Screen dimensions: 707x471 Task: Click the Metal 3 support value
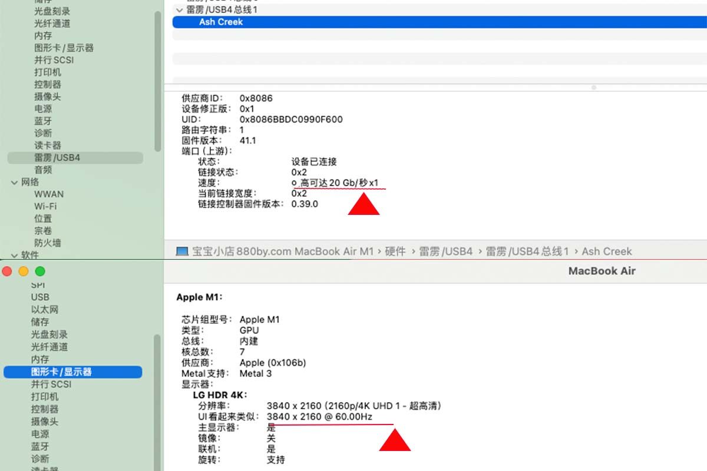coord(256,373)
